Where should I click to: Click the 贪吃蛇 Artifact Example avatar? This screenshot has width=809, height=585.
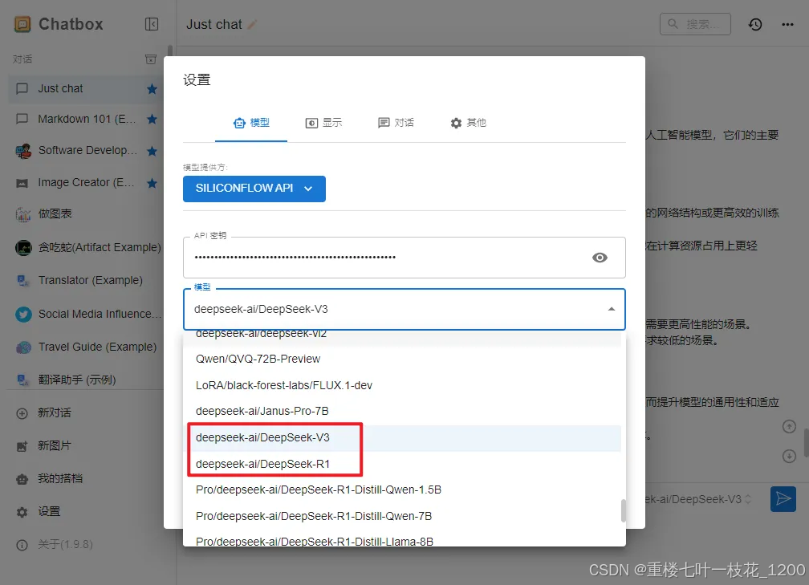pos(23,248)
